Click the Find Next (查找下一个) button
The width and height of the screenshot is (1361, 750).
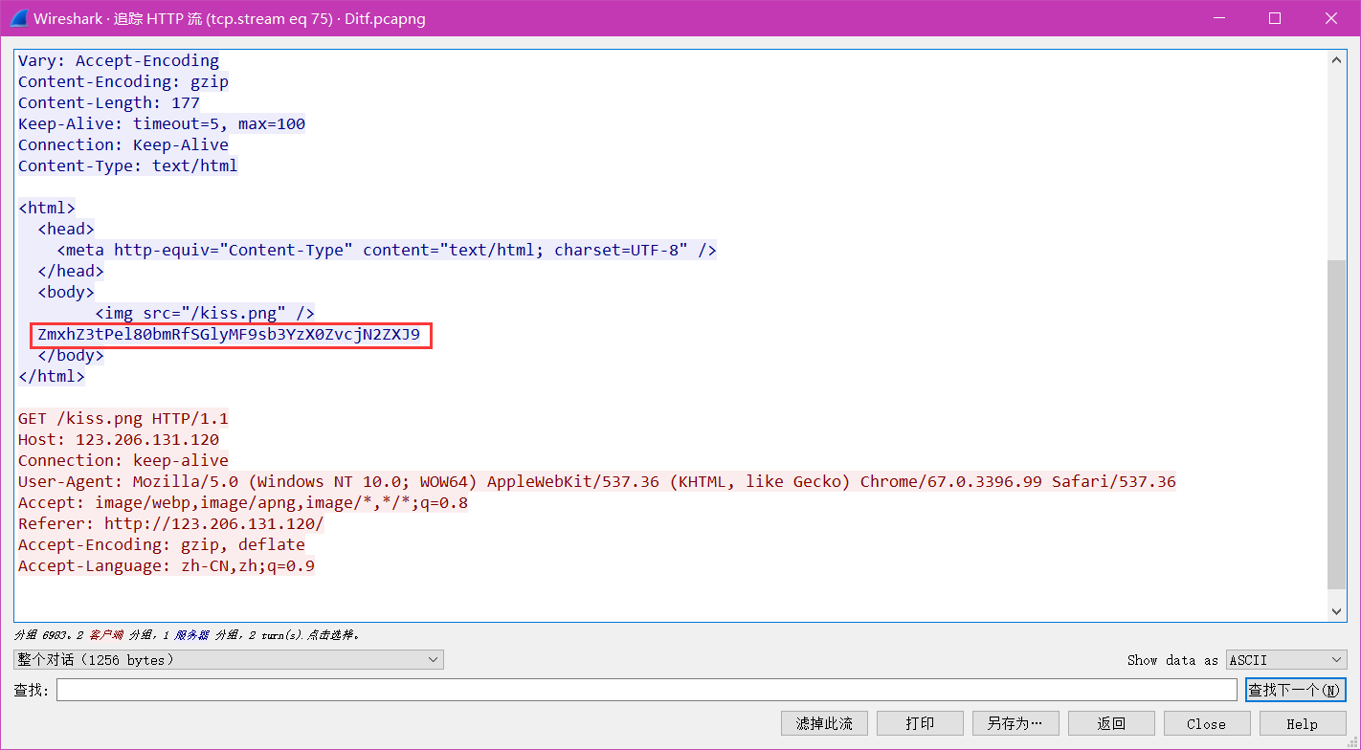tap(1296, 690)
